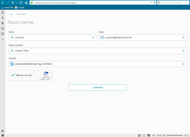Image resolution: width=190 pixels, height=137 pixels.
Task: Open sidebar settings gear icon
Action: pyautogui.click(x=3, y=131)
